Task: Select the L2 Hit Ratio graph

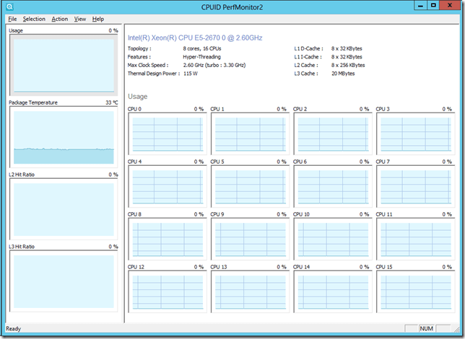Action: [x=64, y=209]
